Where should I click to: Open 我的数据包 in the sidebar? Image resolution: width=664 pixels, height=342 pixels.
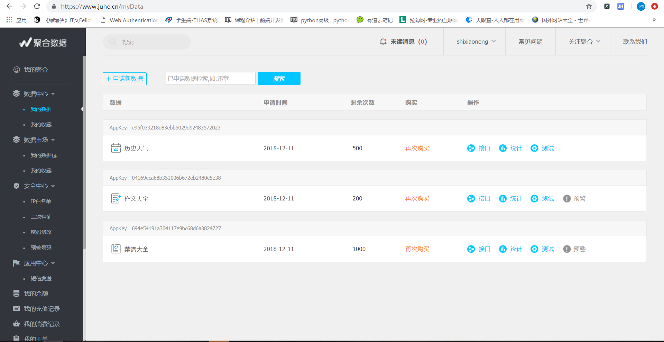[44, 155]
